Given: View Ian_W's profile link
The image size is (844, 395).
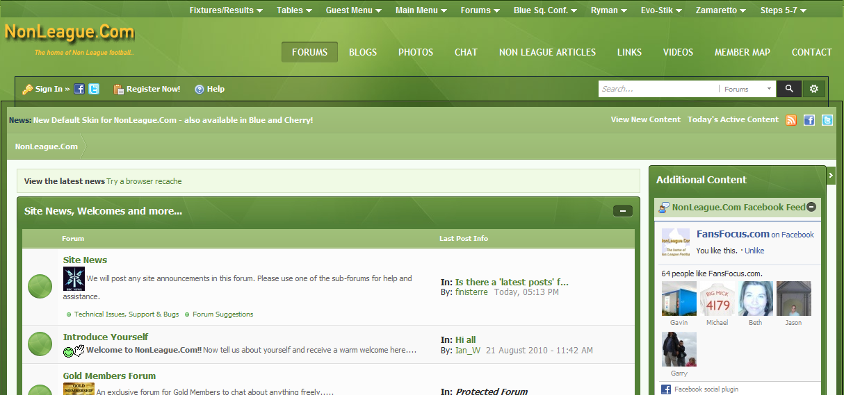Looking at the screenshot, I should tap(467, 351).
